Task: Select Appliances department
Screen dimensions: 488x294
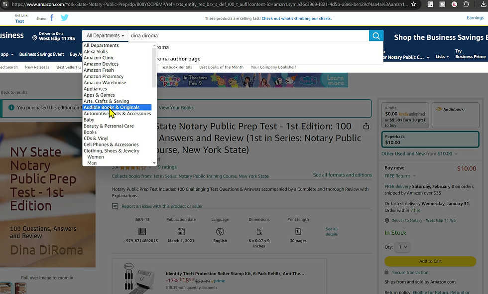Action: click(x=95, y=89)
